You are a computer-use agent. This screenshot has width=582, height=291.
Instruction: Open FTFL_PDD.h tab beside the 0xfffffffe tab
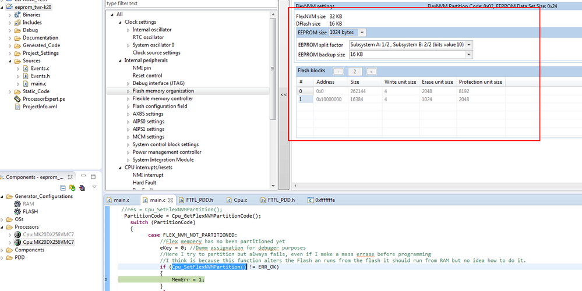(x=278, y=200)
